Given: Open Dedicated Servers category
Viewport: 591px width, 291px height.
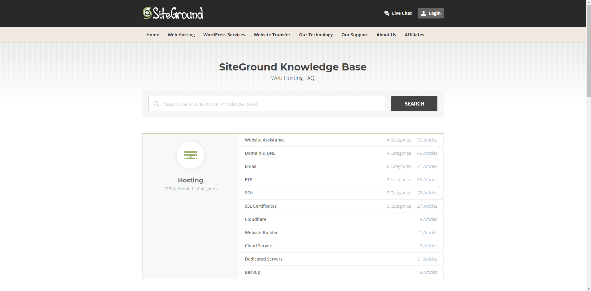Looking at the screenshot, I should pyautogui.click(x=263, y=259).
